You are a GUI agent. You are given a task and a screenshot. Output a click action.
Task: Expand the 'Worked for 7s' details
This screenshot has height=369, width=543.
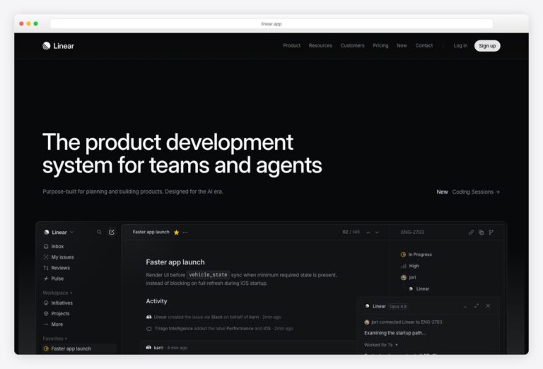point(381,345)
